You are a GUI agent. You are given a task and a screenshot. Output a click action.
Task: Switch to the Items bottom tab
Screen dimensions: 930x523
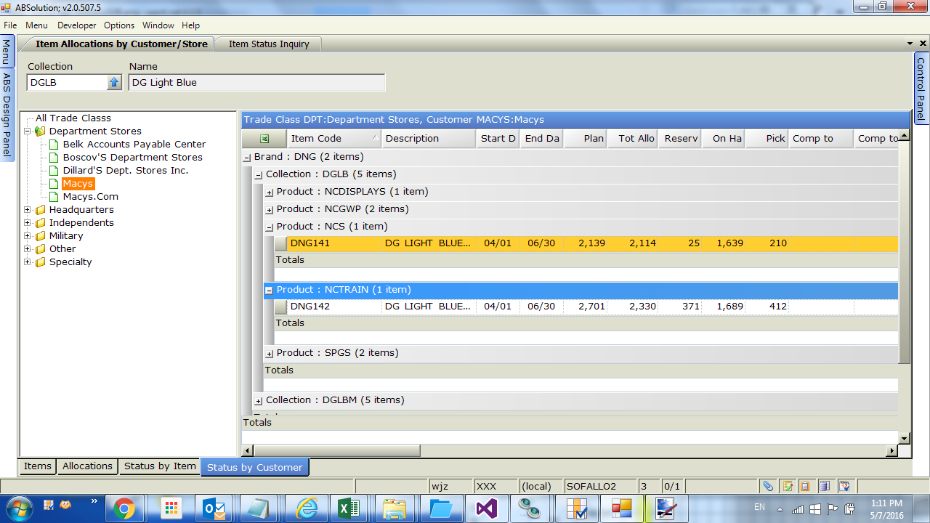click(38, 466)
